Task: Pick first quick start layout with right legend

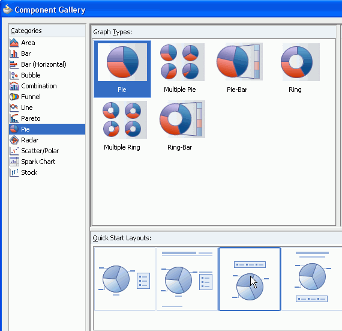Action: 125,279
